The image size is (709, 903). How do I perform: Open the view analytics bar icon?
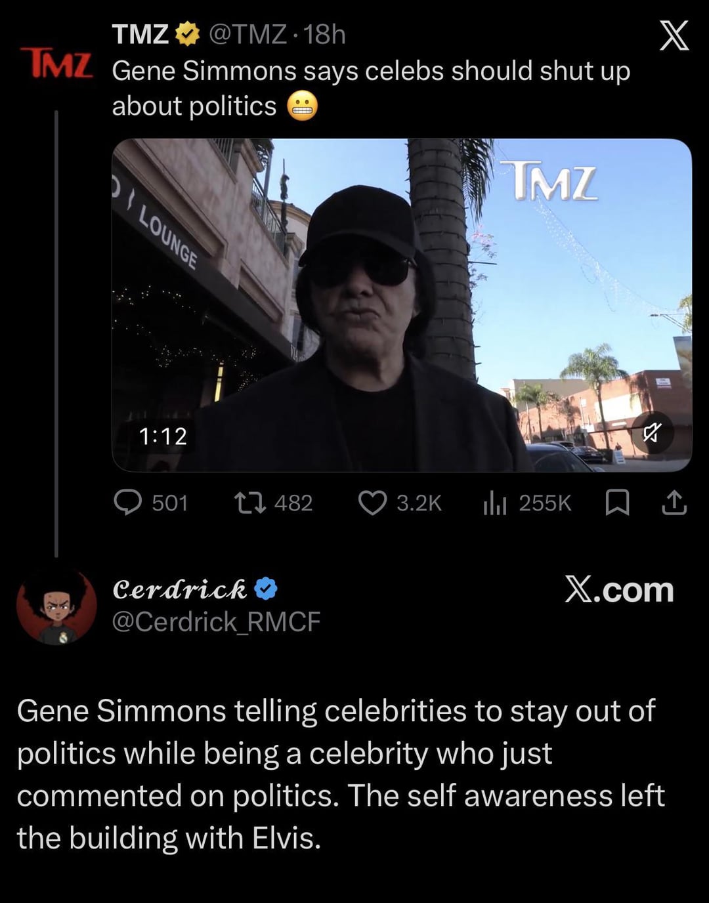click(x=494, y=503)
